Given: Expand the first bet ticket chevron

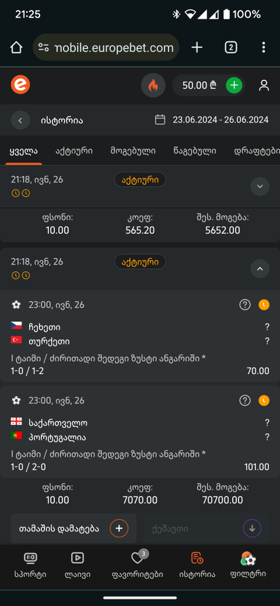Looking at the screenshot, I should 260,186.
